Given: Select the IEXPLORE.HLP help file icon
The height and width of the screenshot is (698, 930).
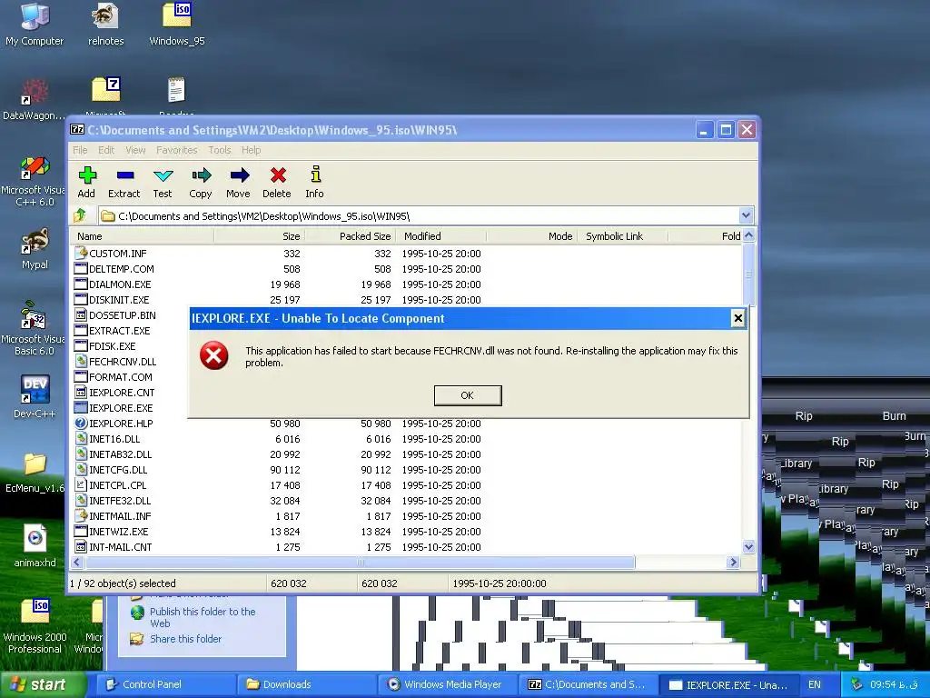Looking at the screenshot, I should pyautogui.click(x=81, y=424).
